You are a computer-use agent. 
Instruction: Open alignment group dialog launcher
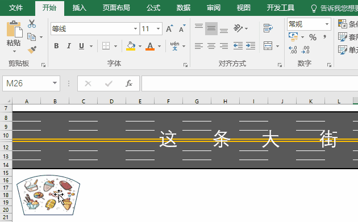(280, 65)
